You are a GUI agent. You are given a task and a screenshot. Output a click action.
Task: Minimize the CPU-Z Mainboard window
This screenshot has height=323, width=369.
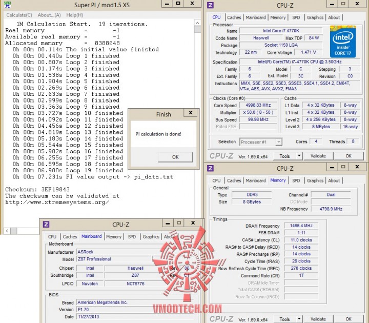(x=168, y=223)
